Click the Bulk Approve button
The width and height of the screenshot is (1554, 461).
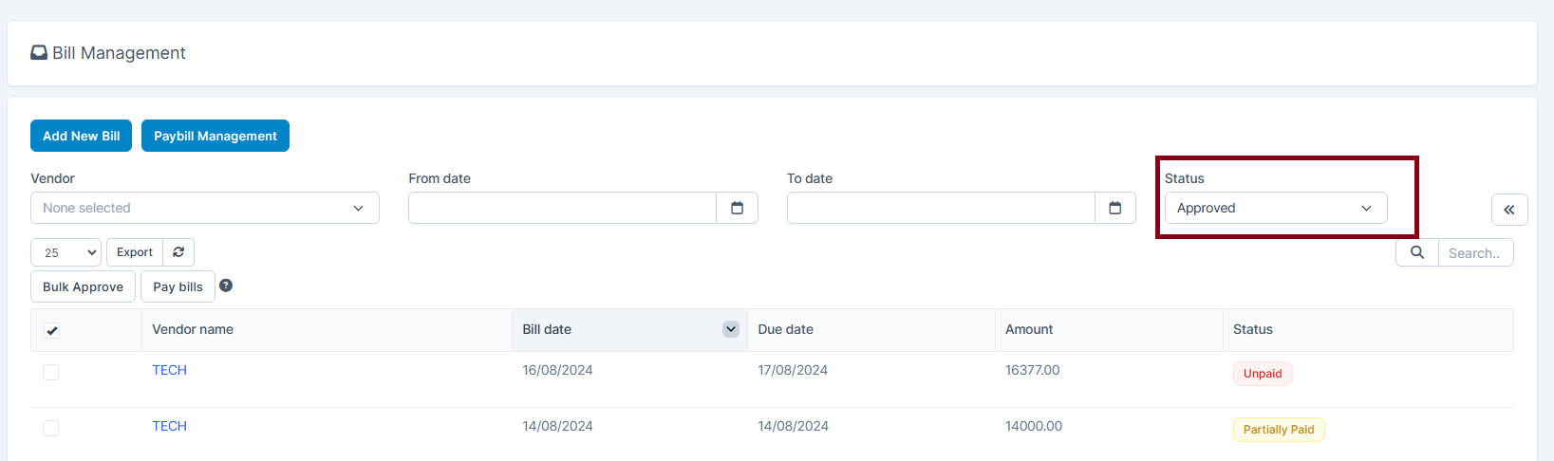point(83,286)
